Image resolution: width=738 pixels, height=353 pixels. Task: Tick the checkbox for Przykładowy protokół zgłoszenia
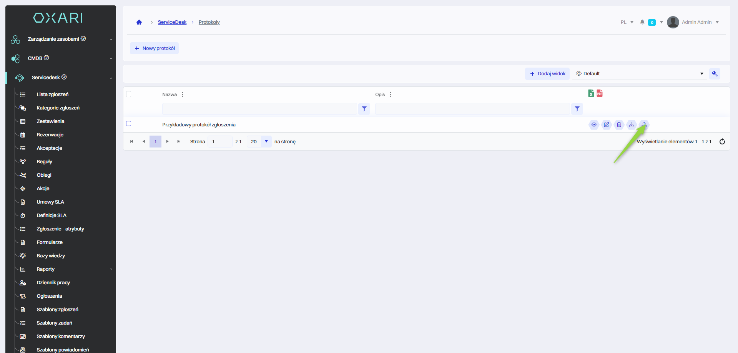(129, 124)
